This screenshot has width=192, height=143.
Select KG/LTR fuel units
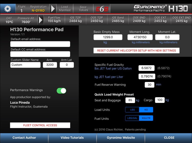(x=146, y=118)
